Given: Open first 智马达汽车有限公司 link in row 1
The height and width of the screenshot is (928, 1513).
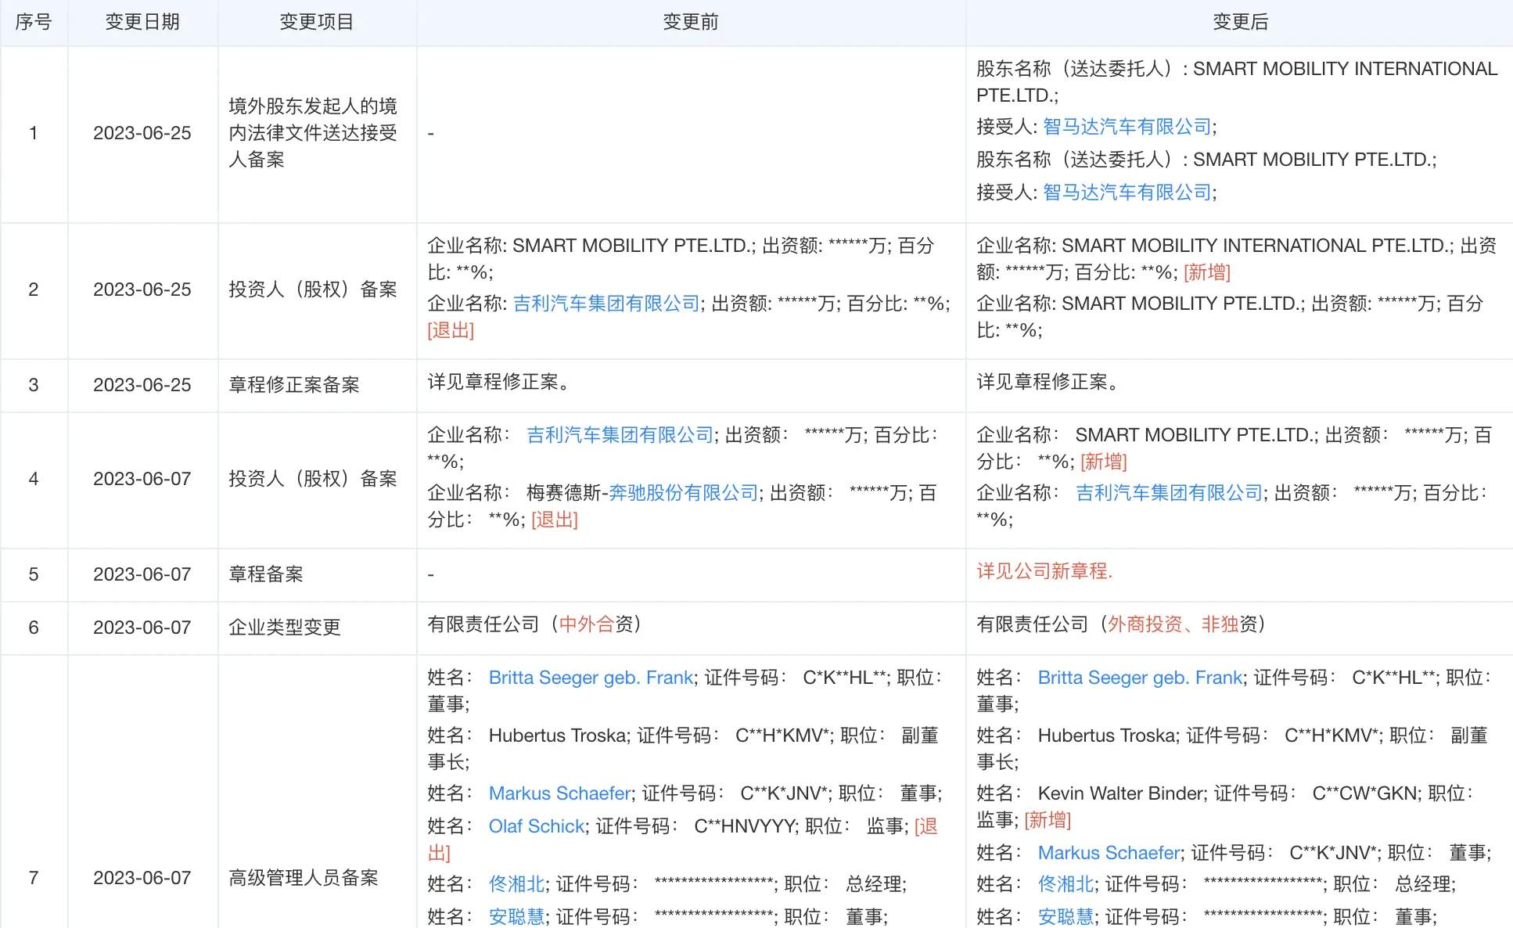Looking at the screenshot, I should point(1127,127).
